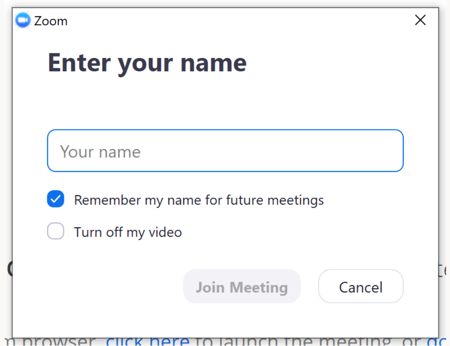Enable the Turn off my video checkbox
The image size is (450, 346).
click(56, 231)
